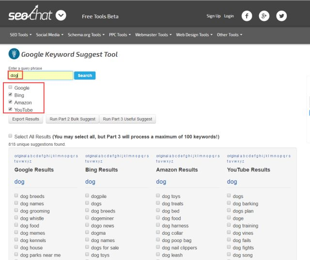310x260 pixels.
Task: Open the Login link
Action: (229, 16)
